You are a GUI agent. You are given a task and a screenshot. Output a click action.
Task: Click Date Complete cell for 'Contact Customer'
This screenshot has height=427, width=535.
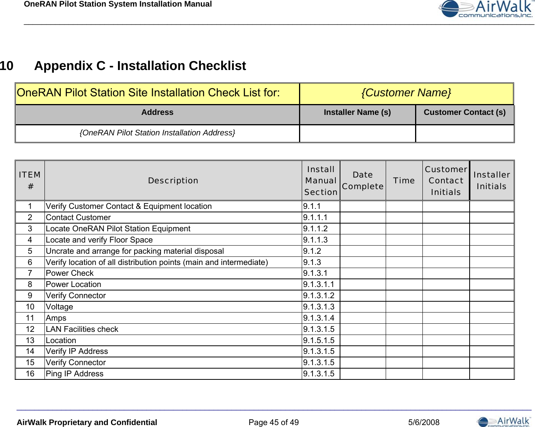click(x=363, y=217)
